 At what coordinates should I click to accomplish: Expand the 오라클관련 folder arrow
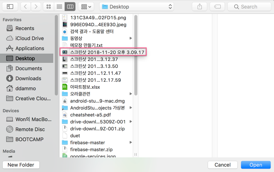point(130,94)
